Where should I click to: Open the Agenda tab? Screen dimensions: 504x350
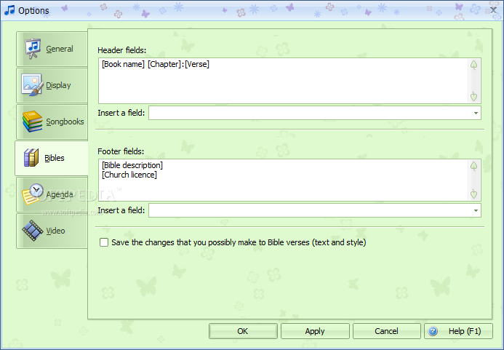pos(52,194)
